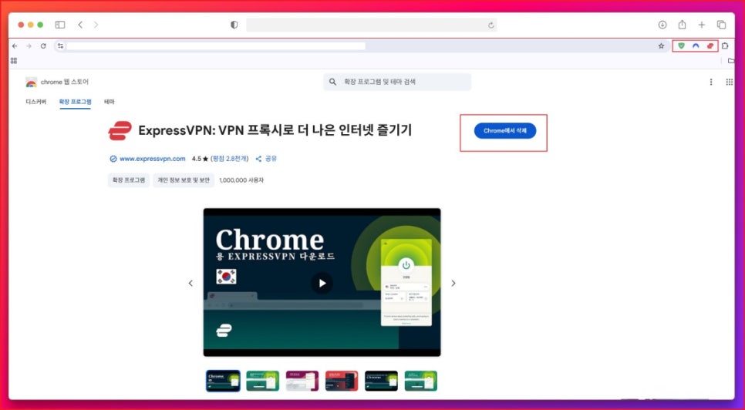Select the fifth preview thumbnail
This screenshot has width=745, height=410.
[x=381, y=381]
